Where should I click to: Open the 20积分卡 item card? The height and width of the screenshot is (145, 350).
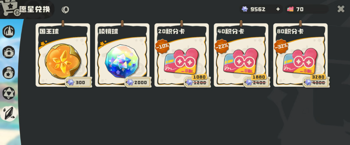[181, 55]
